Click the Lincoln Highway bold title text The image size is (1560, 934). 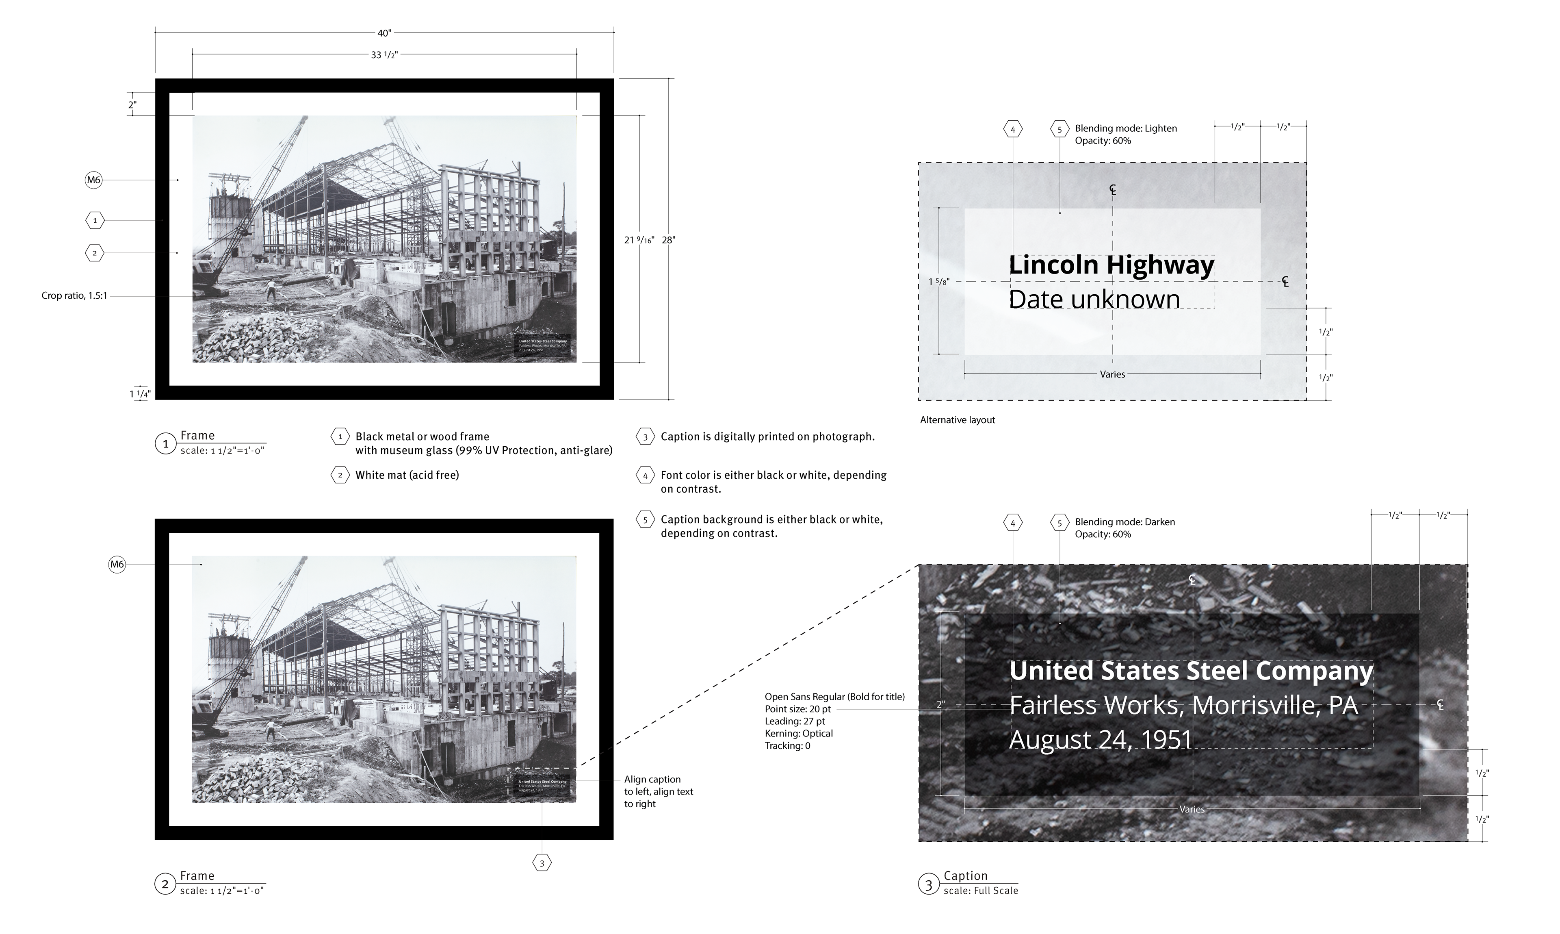coord(1111,265)
